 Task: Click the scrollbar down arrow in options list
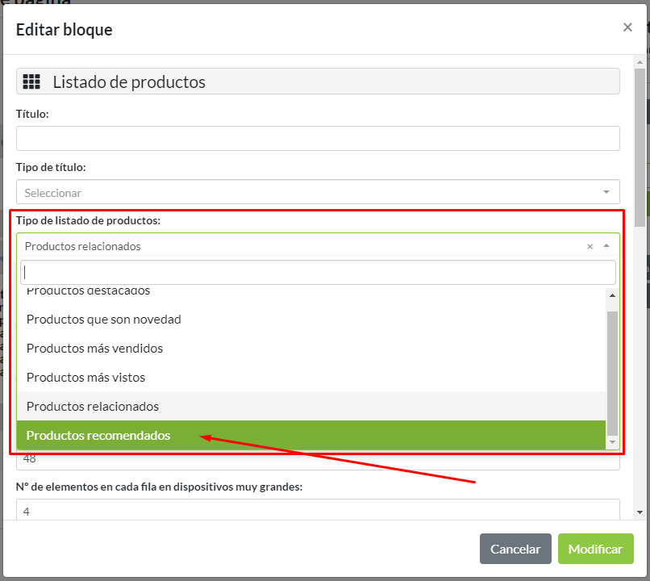pos(610,441)
